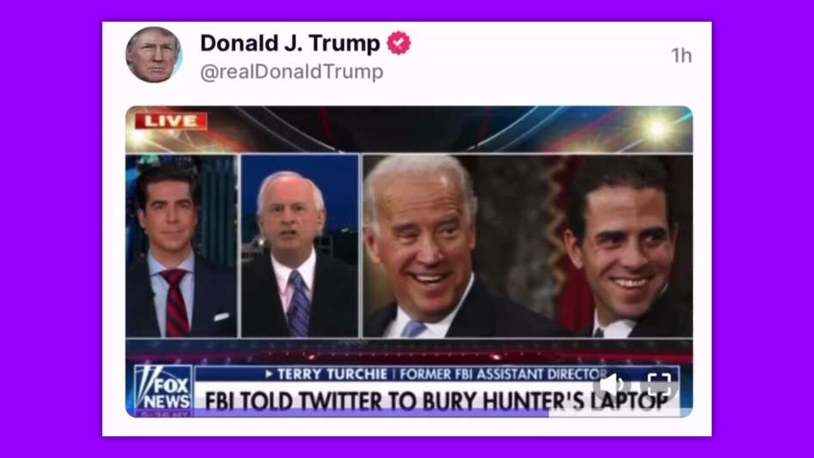This screenshot has width=814, height=458.
Task: Click the red verified checkmark badge
Action: coord(399,43)
